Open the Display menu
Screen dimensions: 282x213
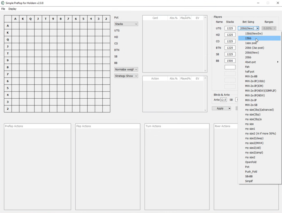pos(12,9)
